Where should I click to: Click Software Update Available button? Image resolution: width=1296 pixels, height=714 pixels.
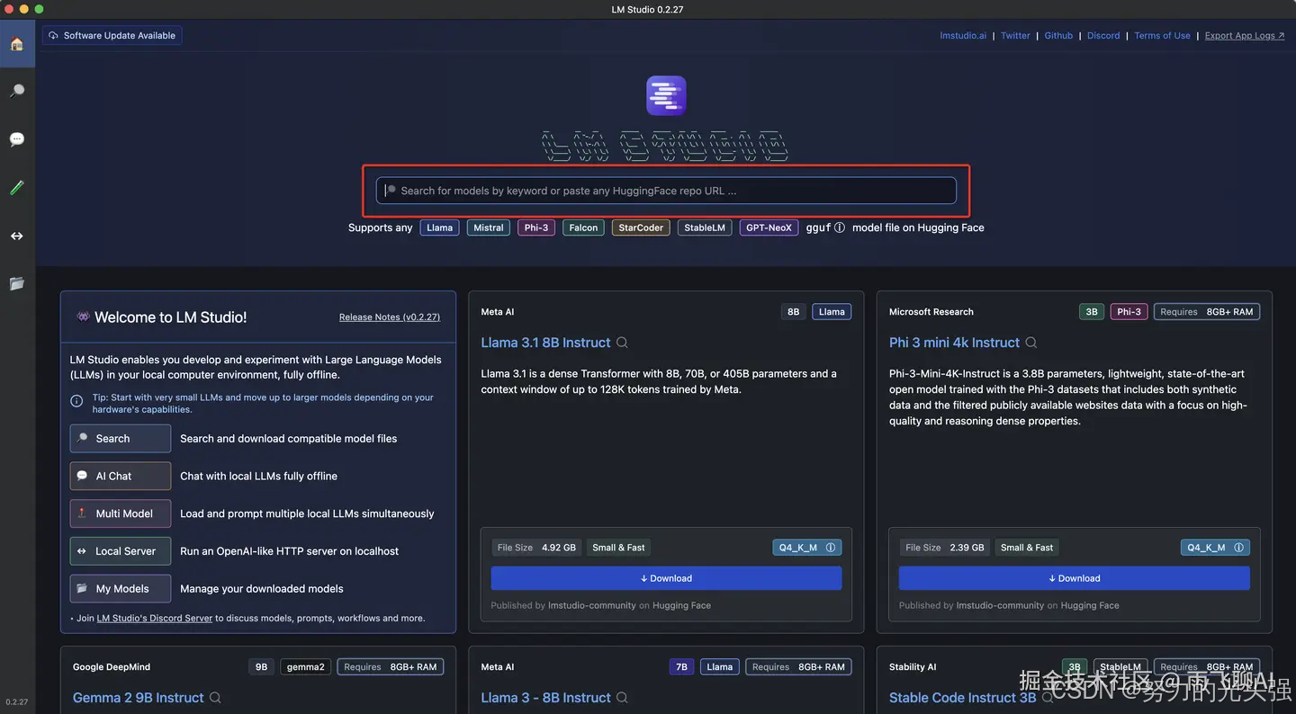[112, 36]
